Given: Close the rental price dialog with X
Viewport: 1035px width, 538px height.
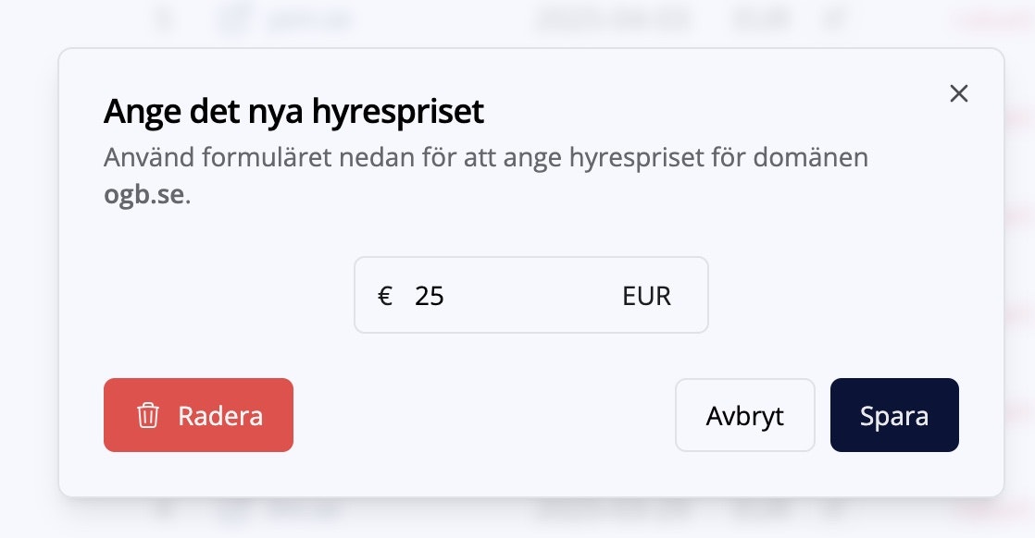Looking at the screenshot, I should point(959,93).
